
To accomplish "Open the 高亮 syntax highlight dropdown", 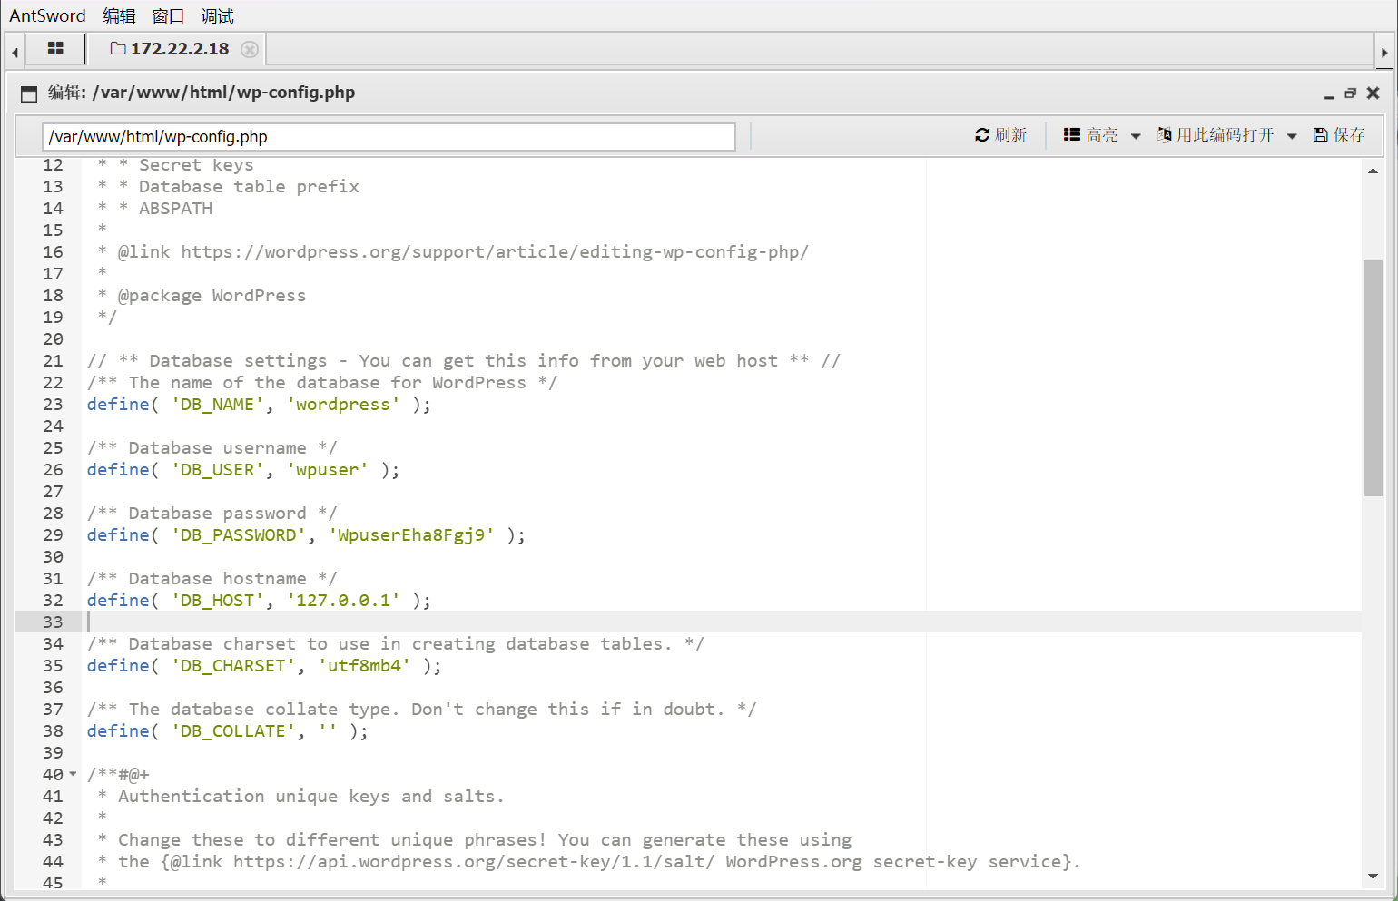I will (x=1102, y=135).
